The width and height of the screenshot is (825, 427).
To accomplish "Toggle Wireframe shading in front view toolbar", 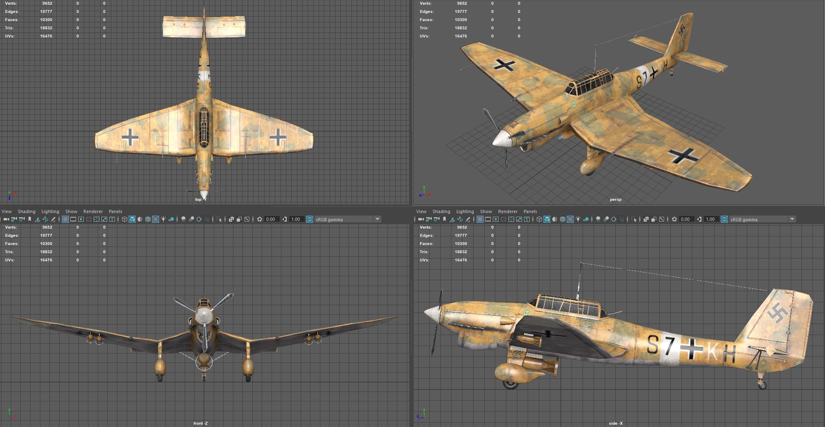I will point(124,219).
